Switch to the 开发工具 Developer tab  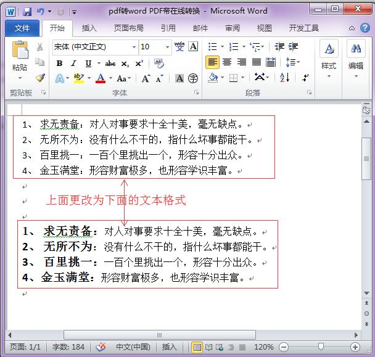coord(303,28)
